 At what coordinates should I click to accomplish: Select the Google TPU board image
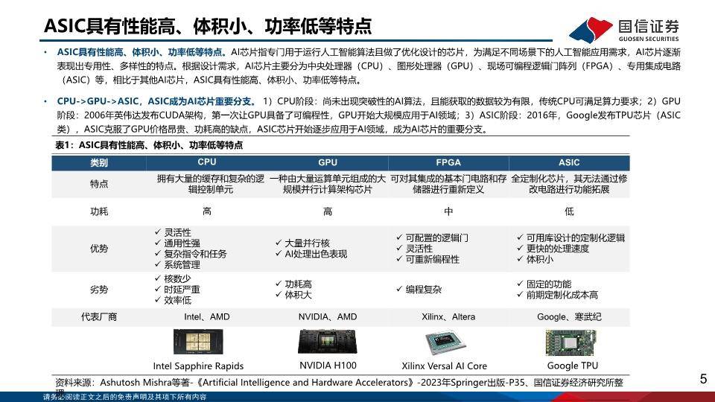(x=571, y=343)
